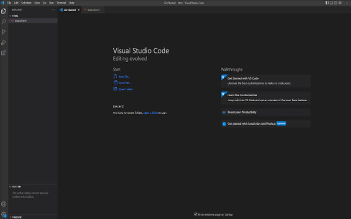Open the Run and Debug view

4,42
